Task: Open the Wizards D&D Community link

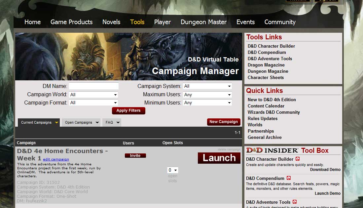Action: (x=273, y=112)
